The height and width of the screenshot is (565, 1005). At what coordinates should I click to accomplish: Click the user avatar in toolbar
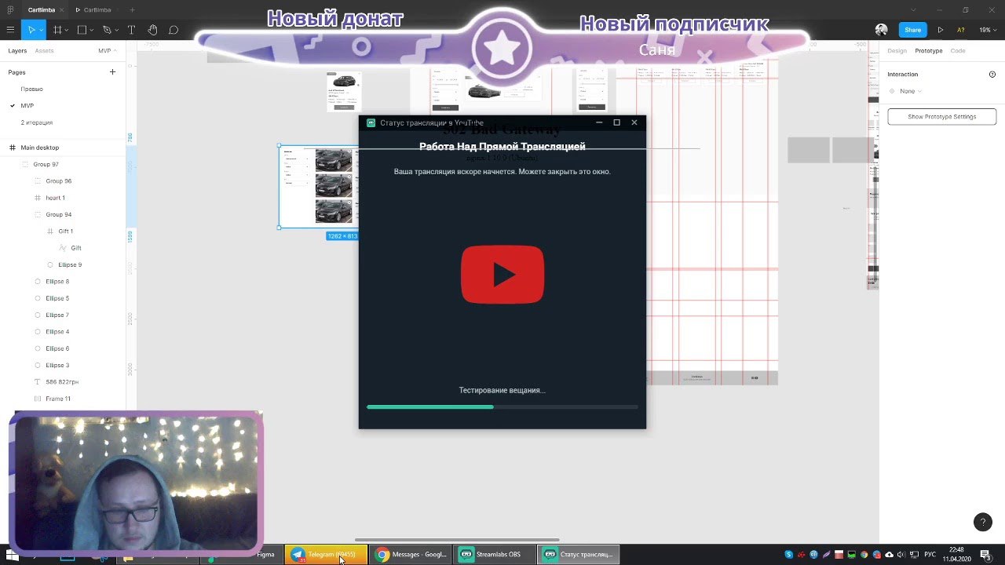pyautogui.click(x=882, y=30)
